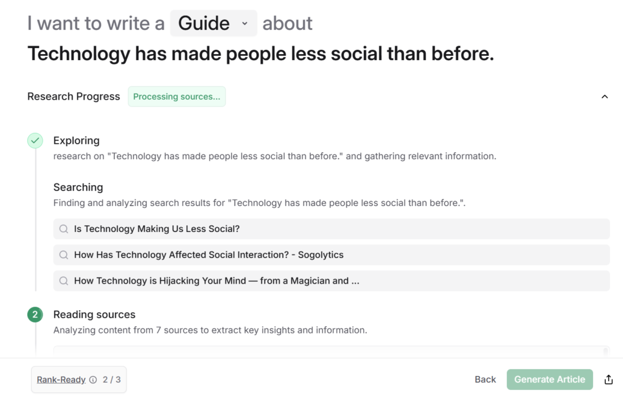Click the green Exploring step checkmark
Viewport: 623px width, 399px height.
click(x=35, y=141)
